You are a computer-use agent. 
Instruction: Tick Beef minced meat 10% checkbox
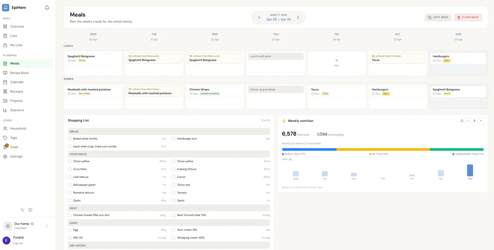point(174,215)
